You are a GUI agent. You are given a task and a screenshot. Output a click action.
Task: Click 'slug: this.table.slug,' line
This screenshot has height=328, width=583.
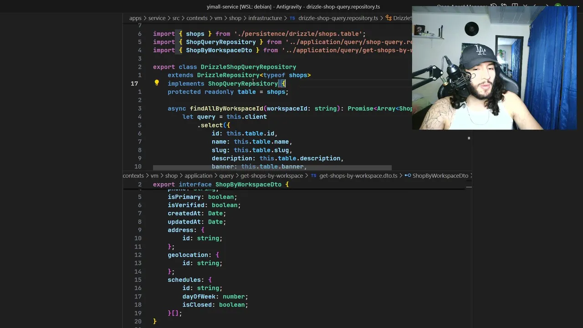pyautogui.click(x=252, y=150)
